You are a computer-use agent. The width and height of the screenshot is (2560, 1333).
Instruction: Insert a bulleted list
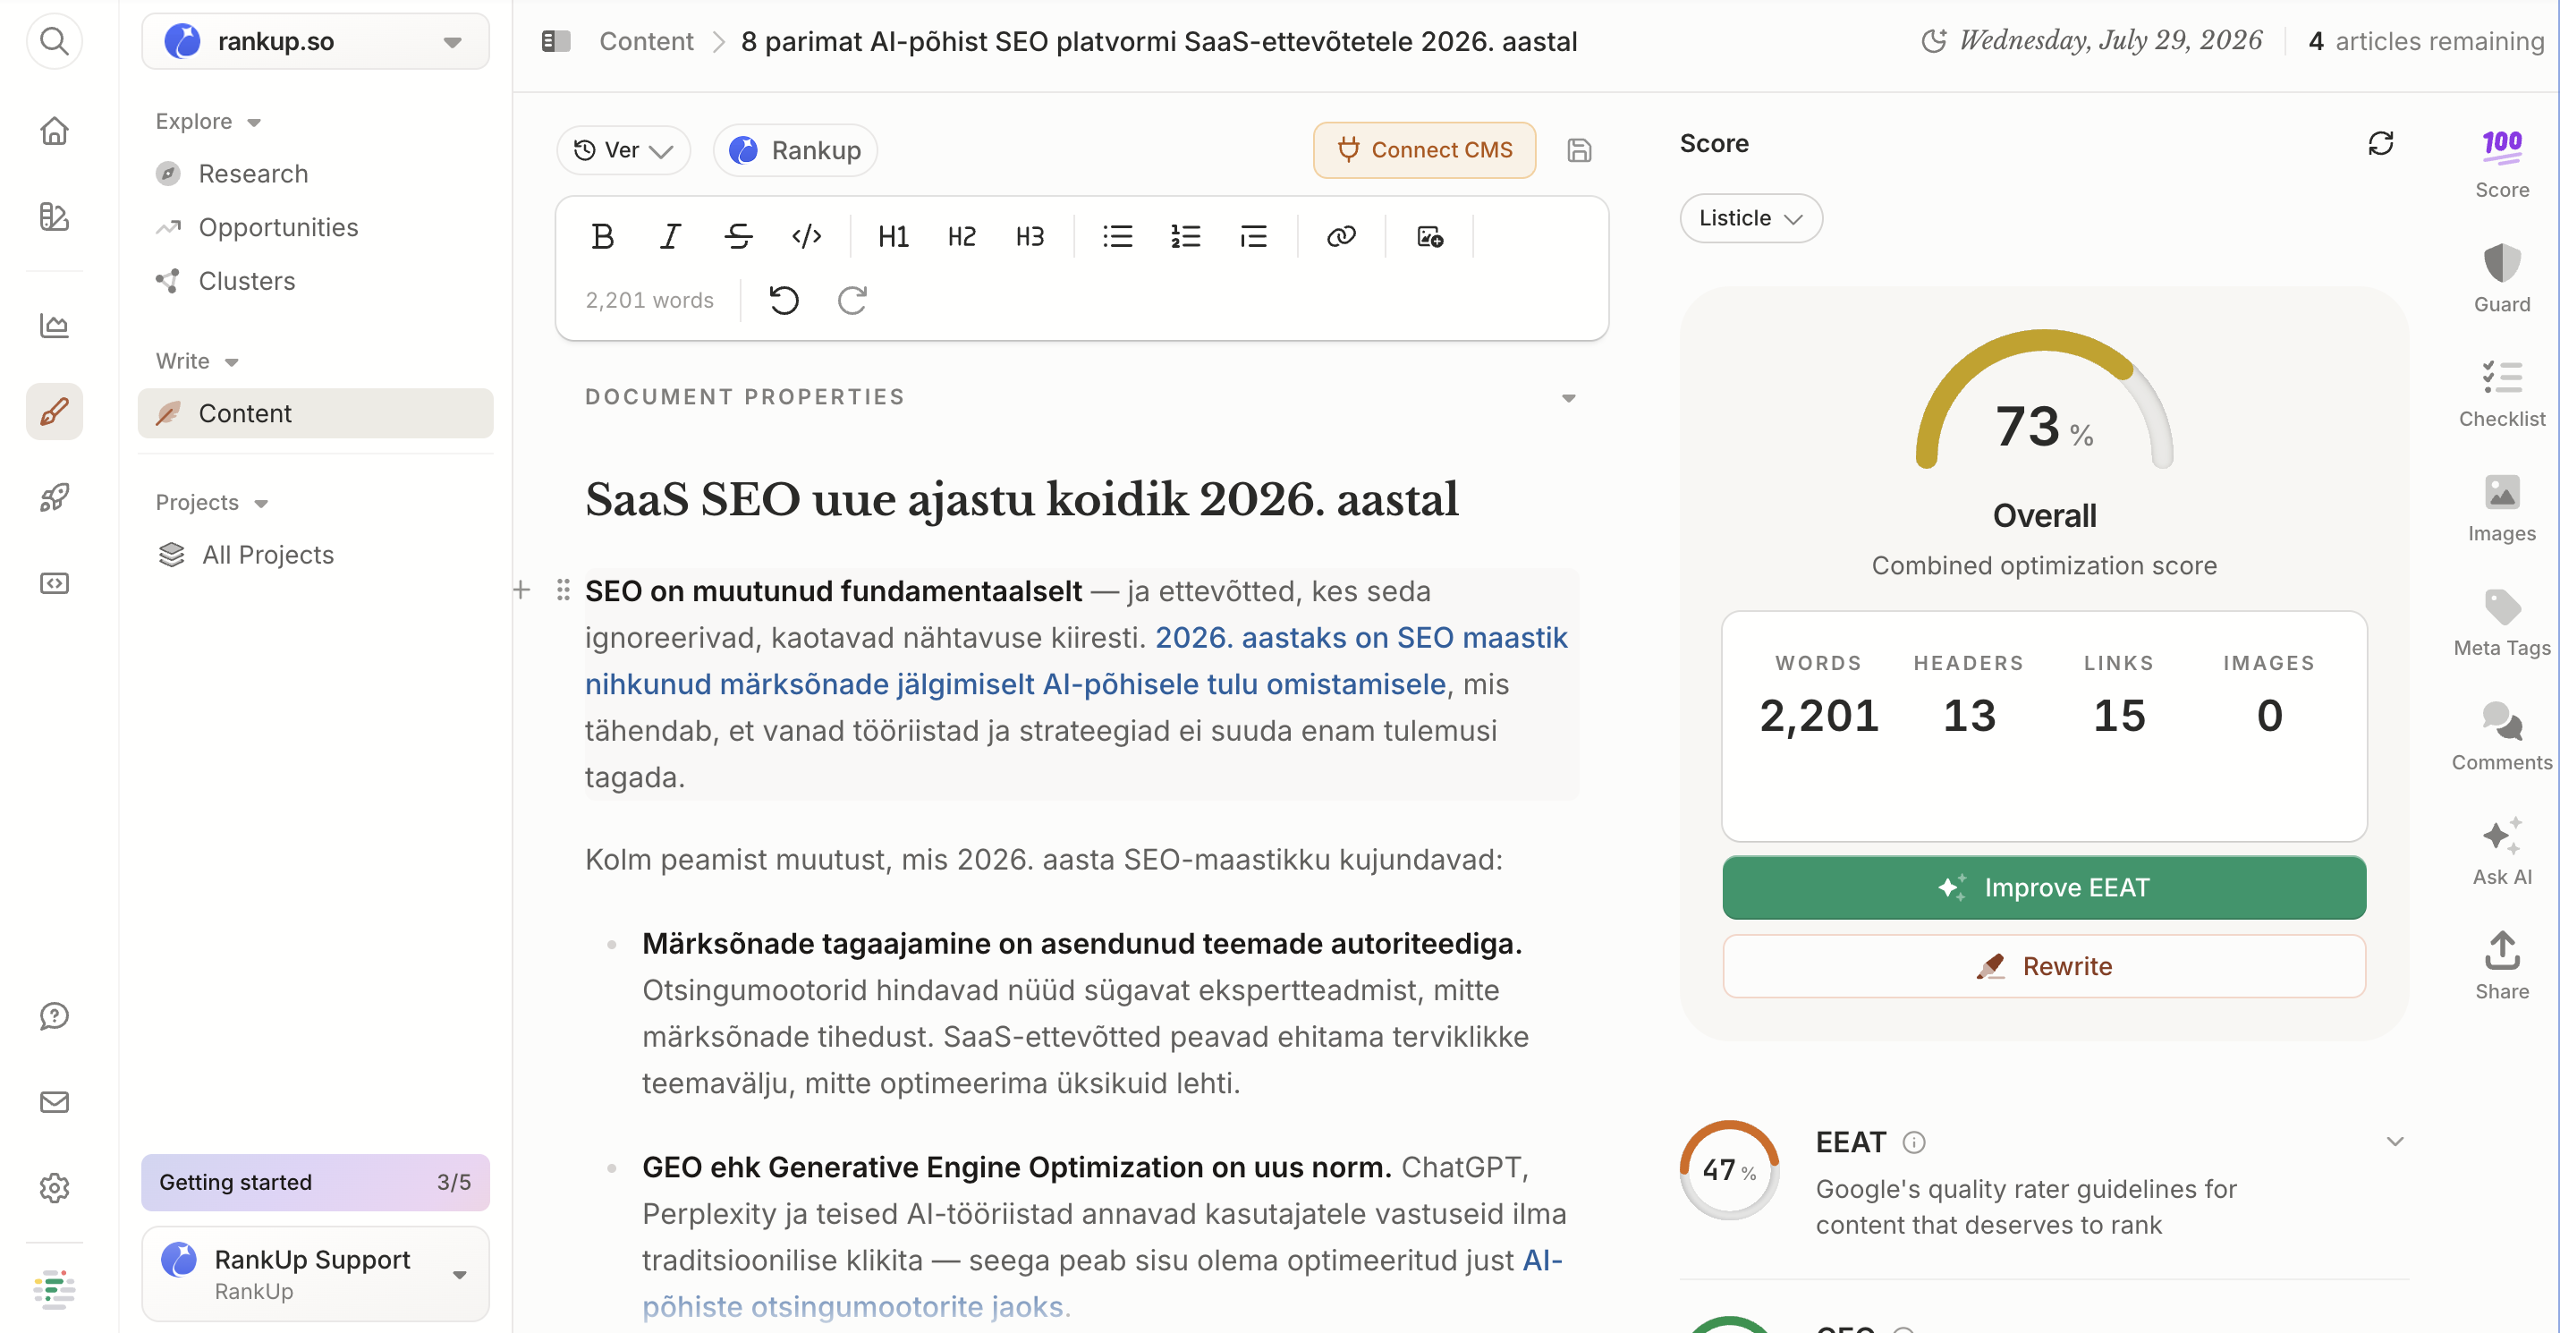[1117, 236]
